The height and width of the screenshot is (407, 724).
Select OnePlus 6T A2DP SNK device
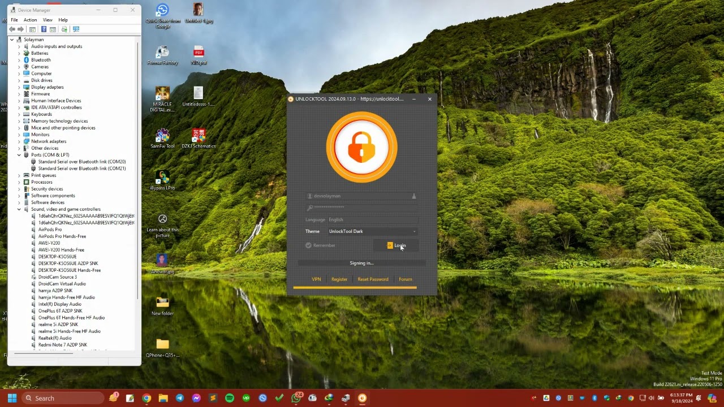(60, 311)
